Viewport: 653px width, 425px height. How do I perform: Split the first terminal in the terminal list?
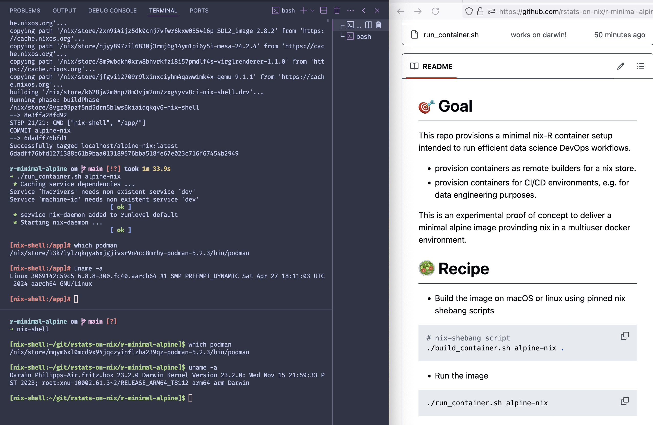368,25
